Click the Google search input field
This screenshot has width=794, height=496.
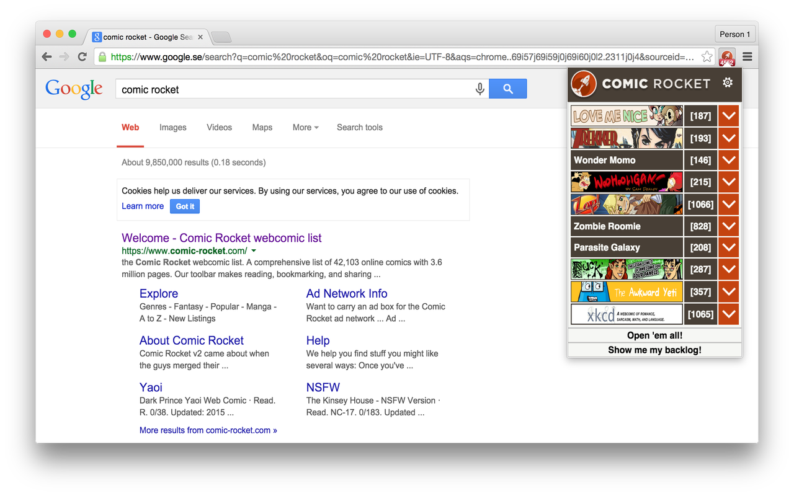tap(295, 89)
